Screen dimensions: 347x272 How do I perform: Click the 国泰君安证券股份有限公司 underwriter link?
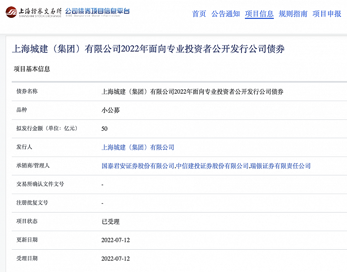pyautogui.click(x=138, y=166)
